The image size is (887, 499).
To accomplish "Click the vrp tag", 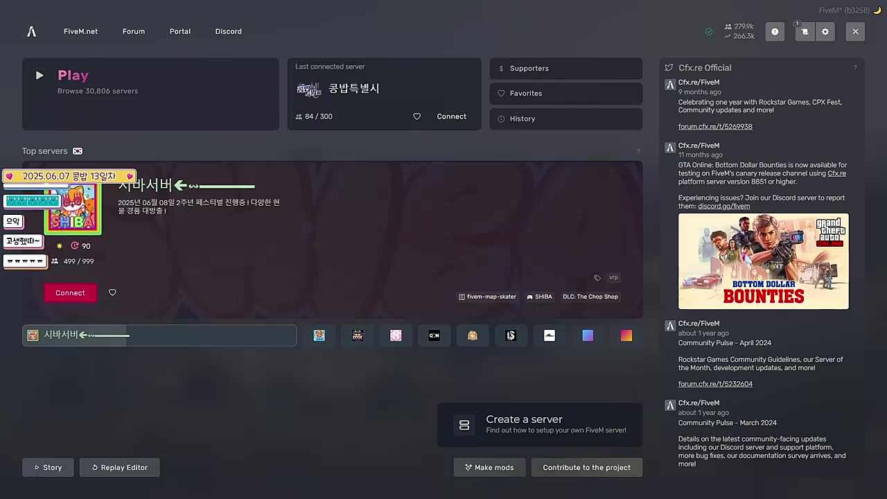I will (613, 277).
